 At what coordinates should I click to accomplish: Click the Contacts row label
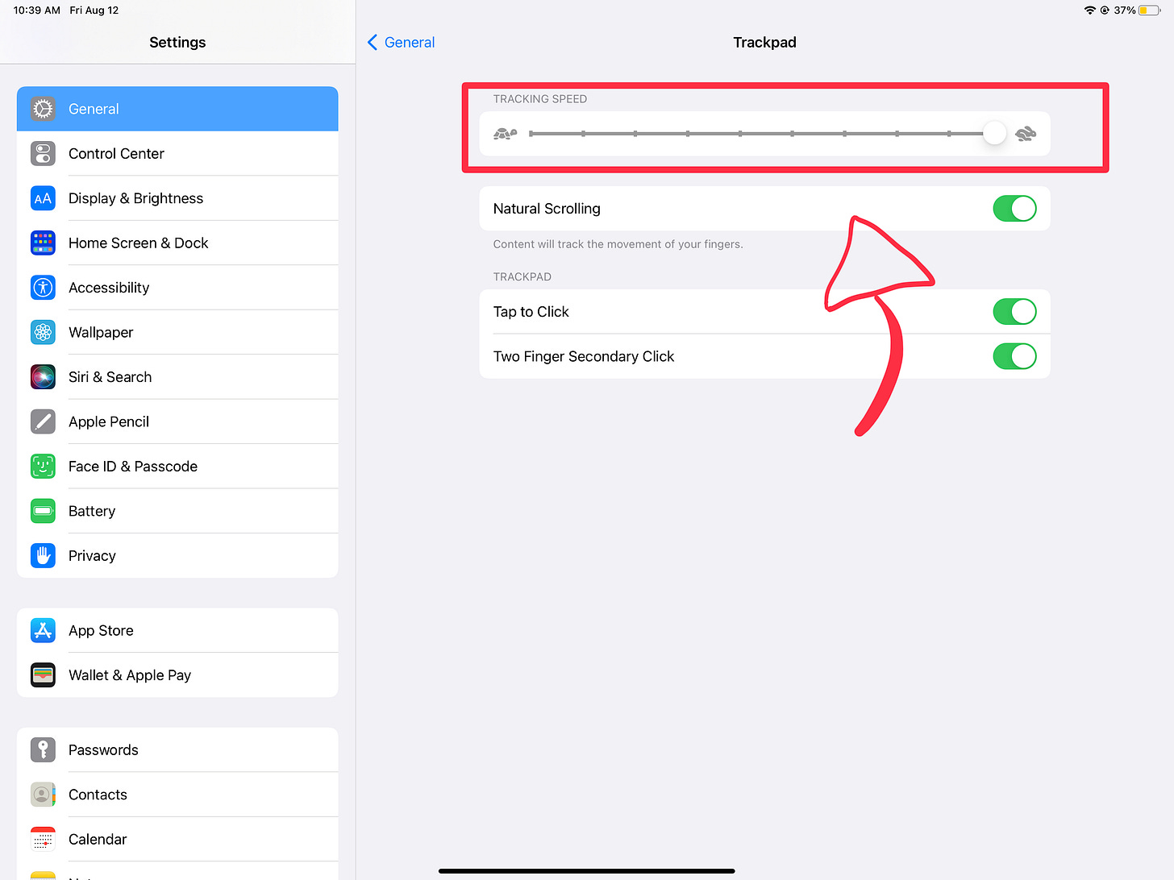click(x=98, y=795)
